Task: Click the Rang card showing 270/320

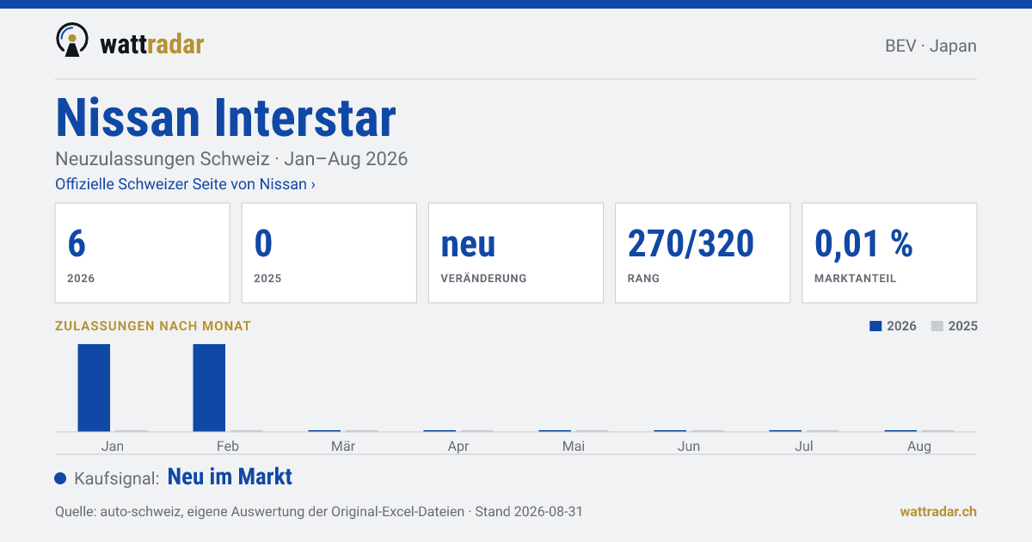Action: coord(703,253)
